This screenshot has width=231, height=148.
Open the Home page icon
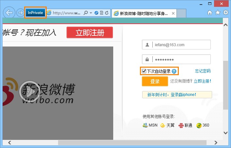point(210,13)
